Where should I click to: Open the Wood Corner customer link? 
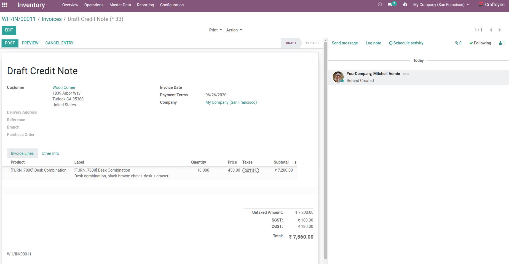pyautogui.click(x=64, y=87)
